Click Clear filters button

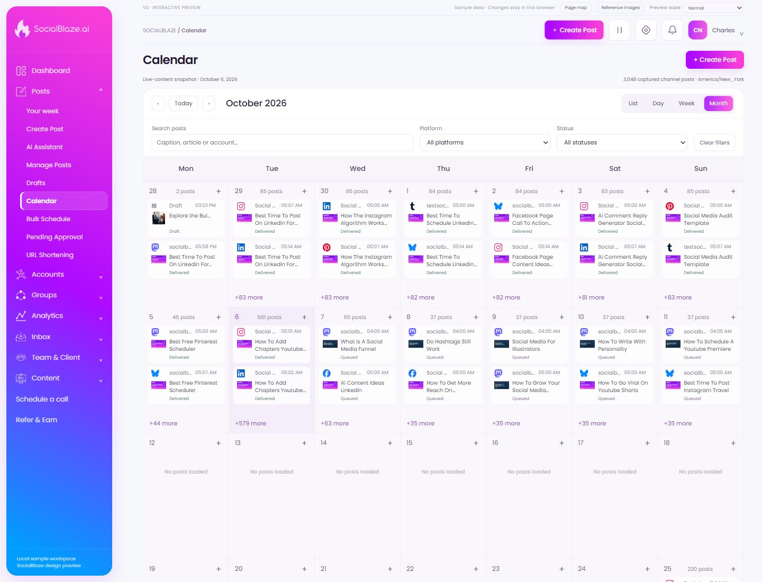(714, 142)
